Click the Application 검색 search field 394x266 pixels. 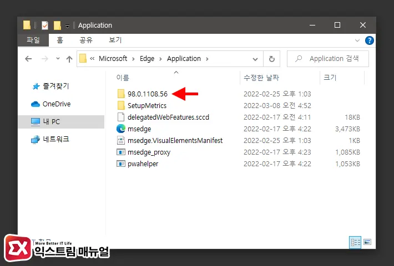(328, 59)
